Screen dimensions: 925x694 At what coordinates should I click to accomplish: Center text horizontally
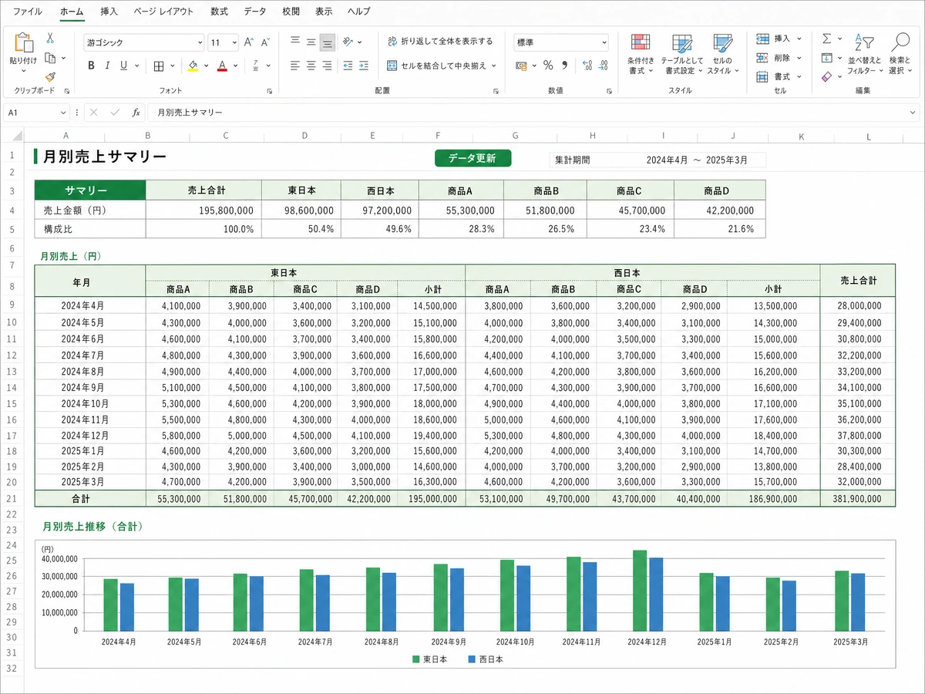pyautogui.click(x=311, y=66)
